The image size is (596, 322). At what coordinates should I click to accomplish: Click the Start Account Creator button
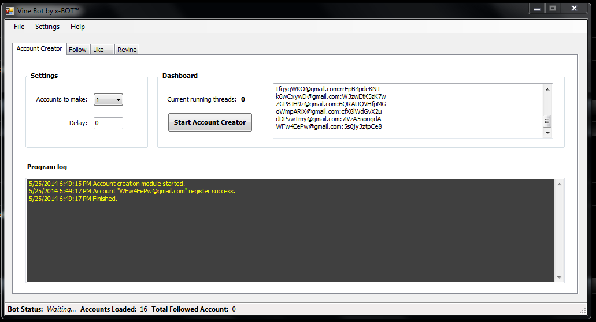[x=210, y=122]
